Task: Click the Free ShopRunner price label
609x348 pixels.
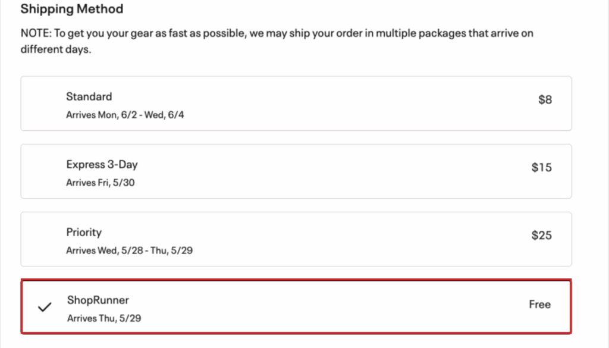Action: [539, 305]
